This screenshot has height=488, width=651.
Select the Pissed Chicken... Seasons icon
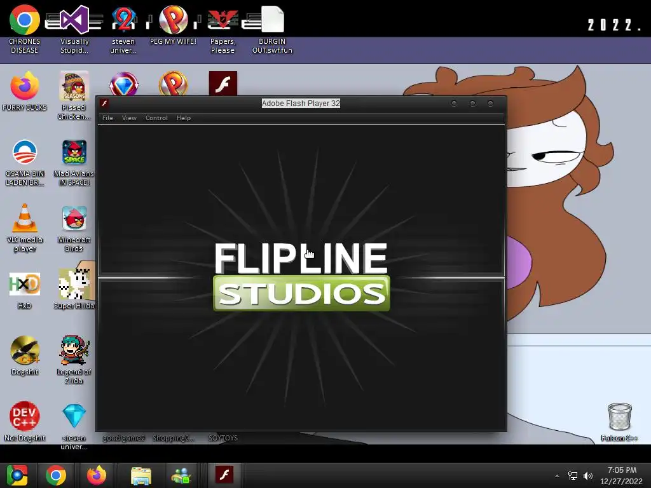(74, 95)
